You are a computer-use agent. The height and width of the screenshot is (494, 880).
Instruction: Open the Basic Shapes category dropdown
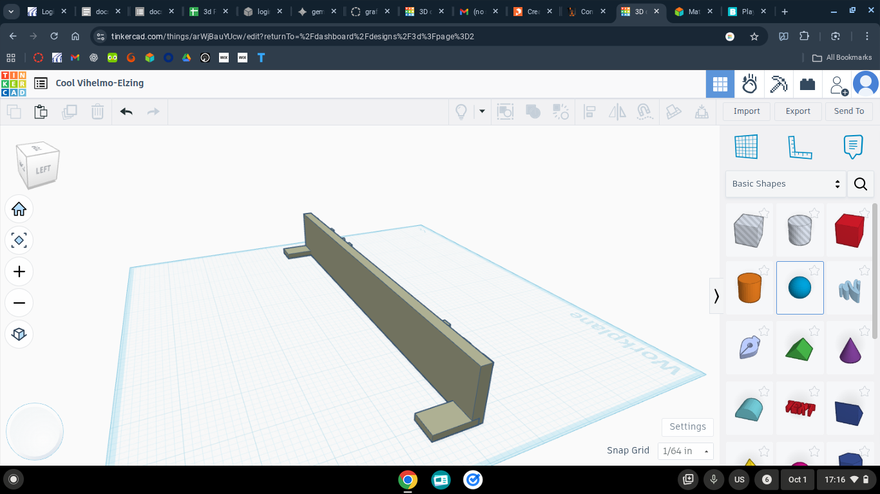[x=785, y=184]
